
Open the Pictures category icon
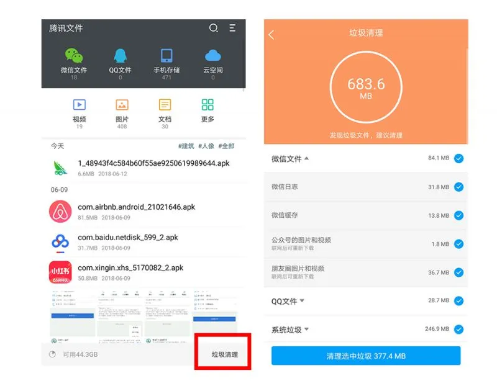coord(122,104)
